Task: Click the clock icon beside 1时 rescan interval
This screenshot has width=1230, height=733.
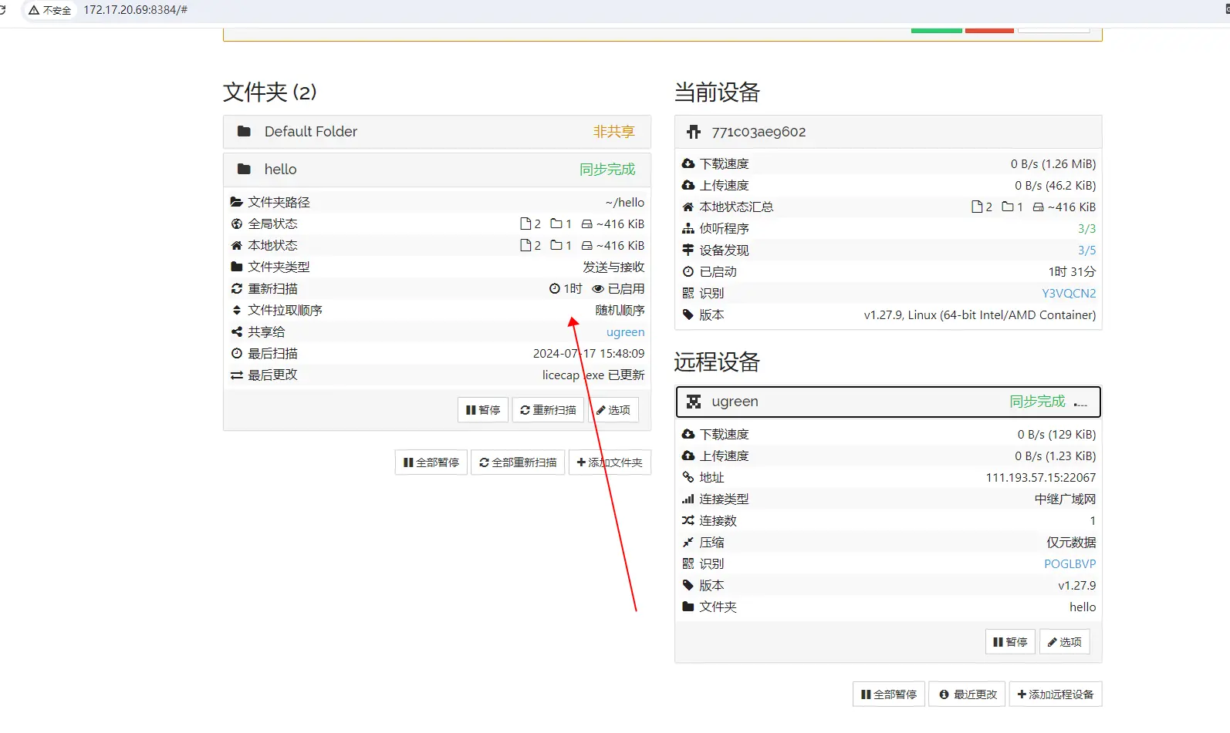Action: click(554, 289)
